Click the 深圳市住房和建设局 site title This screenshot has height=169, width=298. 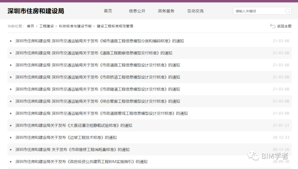[x=36, y=11]
